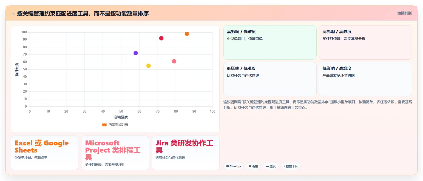Click the 象限判断 label in the header
The image size is (423, 181).
point(404,13)
